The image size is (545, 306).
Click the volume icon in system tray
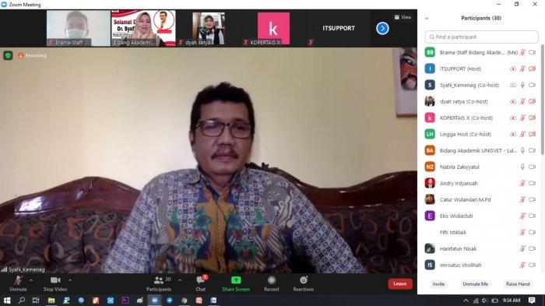[x=484, y=301]
